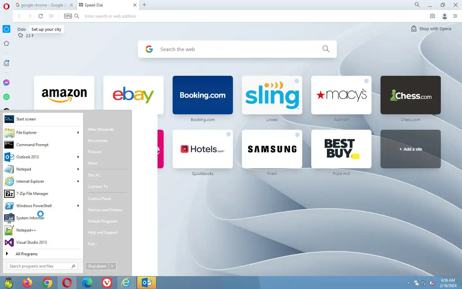Open Shop with Opera link
The height and width of the screenshot is (289, 462).
[x=431, y=29]
